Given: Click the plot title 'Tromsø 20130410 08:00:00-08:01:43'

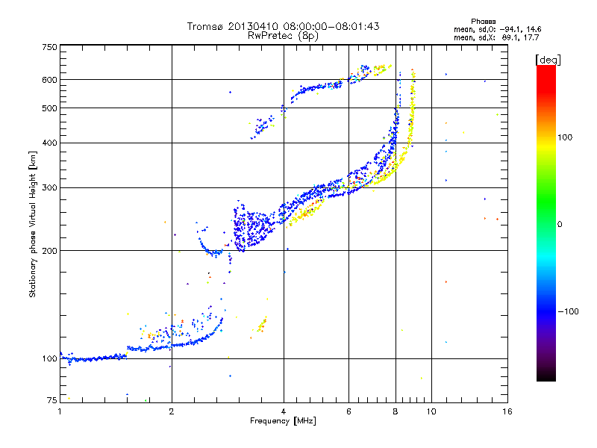Looking at the screenshot, I should click(x=283, y=26).
